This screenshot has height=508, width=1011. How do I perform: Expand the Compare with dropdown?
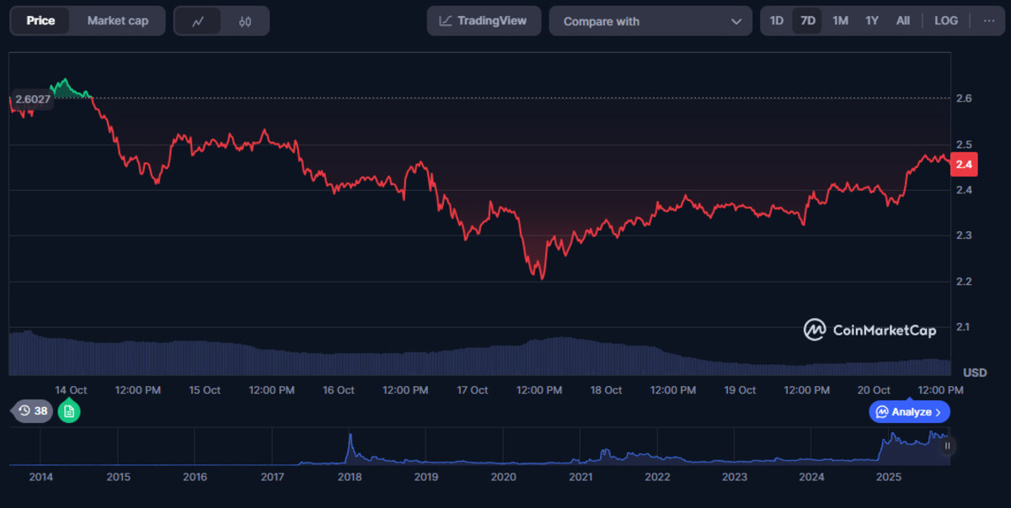650,21
